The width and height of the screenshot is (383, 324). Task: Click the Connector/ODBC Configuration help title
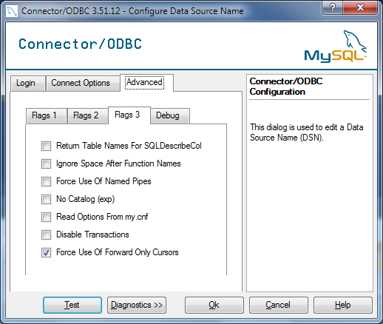point(286,87)
